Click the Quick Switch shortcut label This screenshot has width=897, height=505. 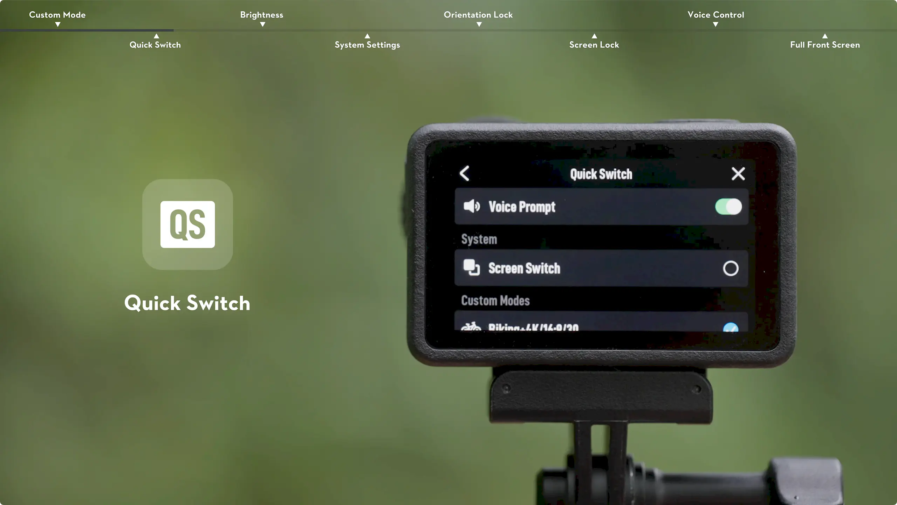click(x=155, y=45)
